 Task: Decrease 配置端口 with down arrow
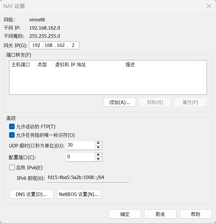98,159
